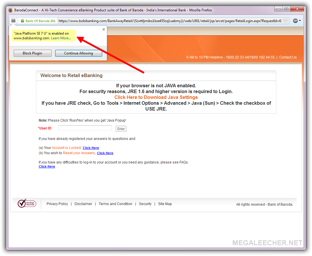Click Here link for Account is Locked
This screenshot has width=312, height=256.
coord(91,148)
